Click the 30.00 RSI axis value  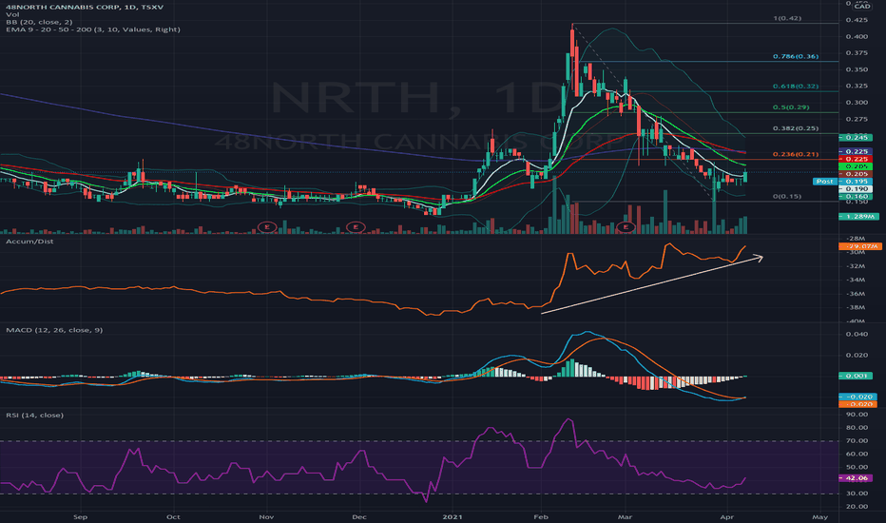[857, 493]
